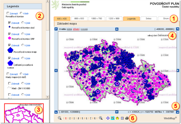The image size is (181, 124).
Task: Select Výběr radio for Povodňové komise group
Action: point(21,13)
